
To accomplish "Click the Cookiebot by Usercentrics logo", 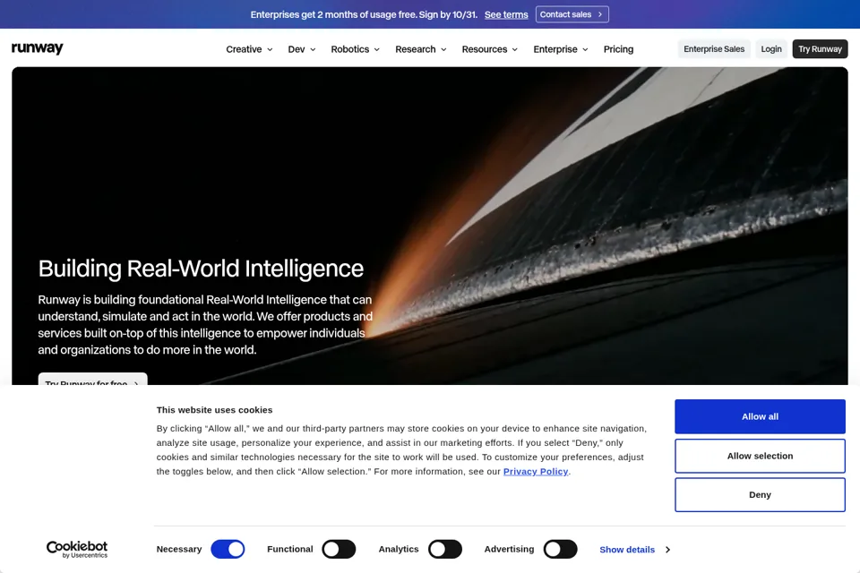I will pyautogui.click(x=77, y=549).
